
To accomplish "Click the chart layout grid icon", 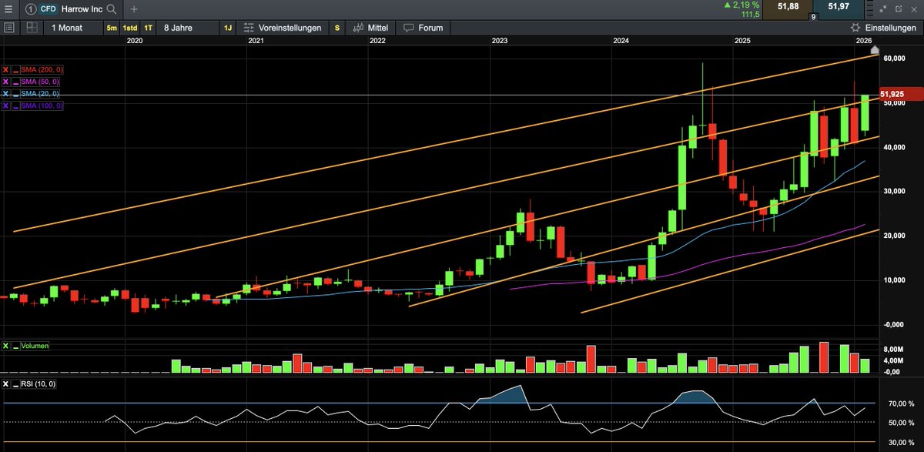I will pyautogui.click(x=31, y=27).
